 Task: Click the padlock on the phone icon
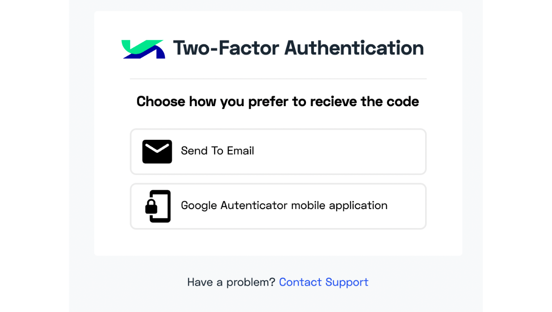pyautogui.click(x=151, y=206)
